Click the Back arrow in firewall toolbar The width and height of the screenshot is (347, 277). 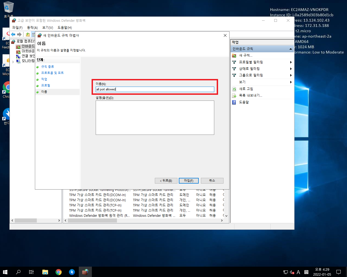click(x=13, y=34)
